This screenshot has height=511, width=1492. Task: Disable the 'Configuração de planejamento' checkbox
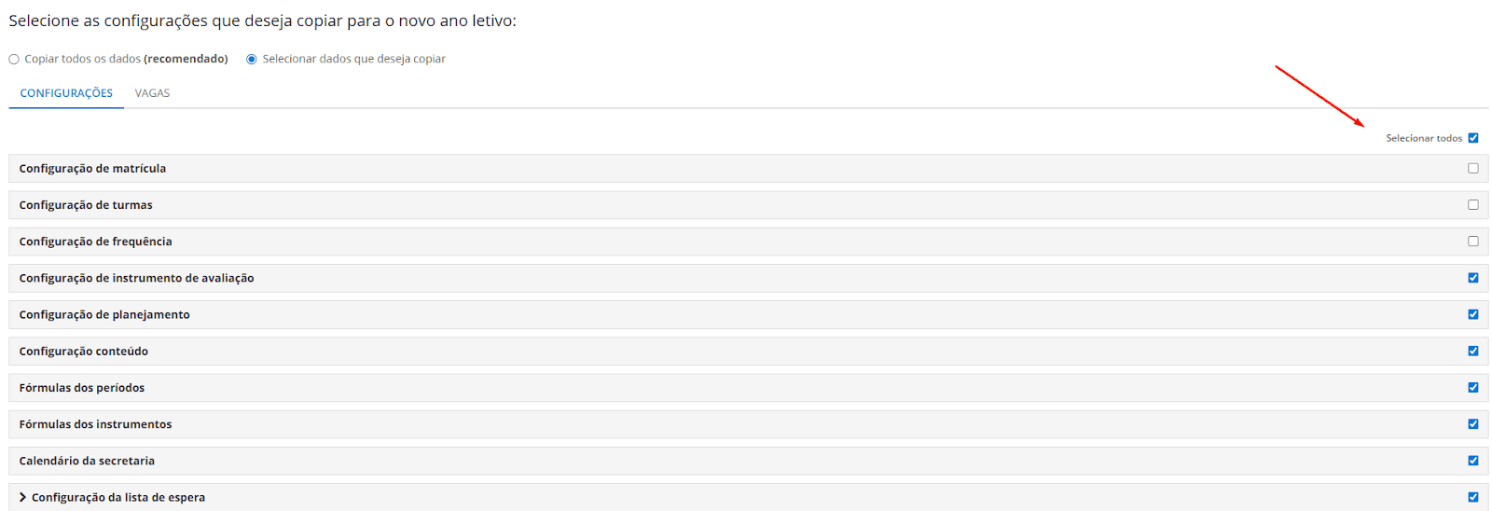[x=1473, y=314]
